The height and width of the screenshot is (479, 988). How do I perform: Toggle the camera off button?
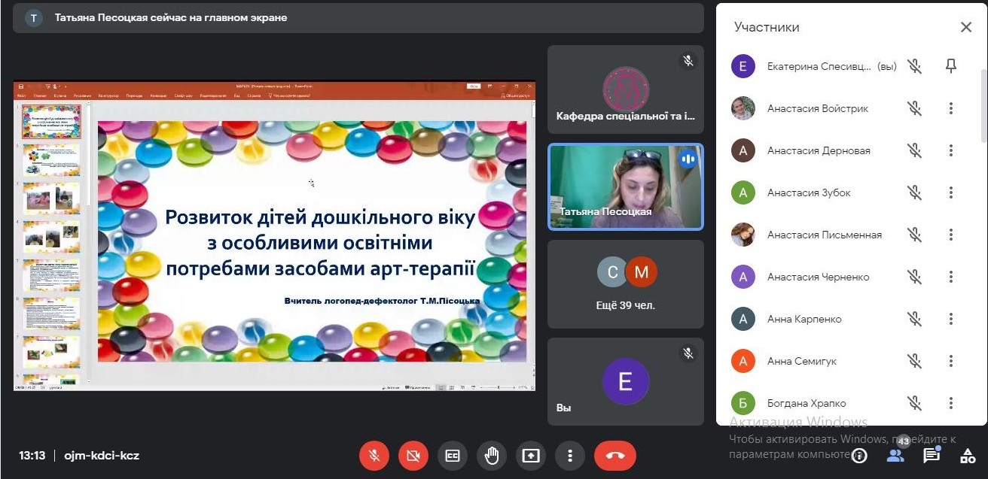tap(413, 456)
